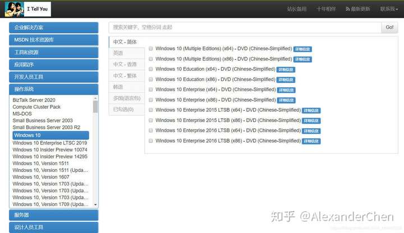Check Enterprise 2015 LTSB x86 checkbox
The height and width of the screenshot is (233, 404).
tap(151, 120)
